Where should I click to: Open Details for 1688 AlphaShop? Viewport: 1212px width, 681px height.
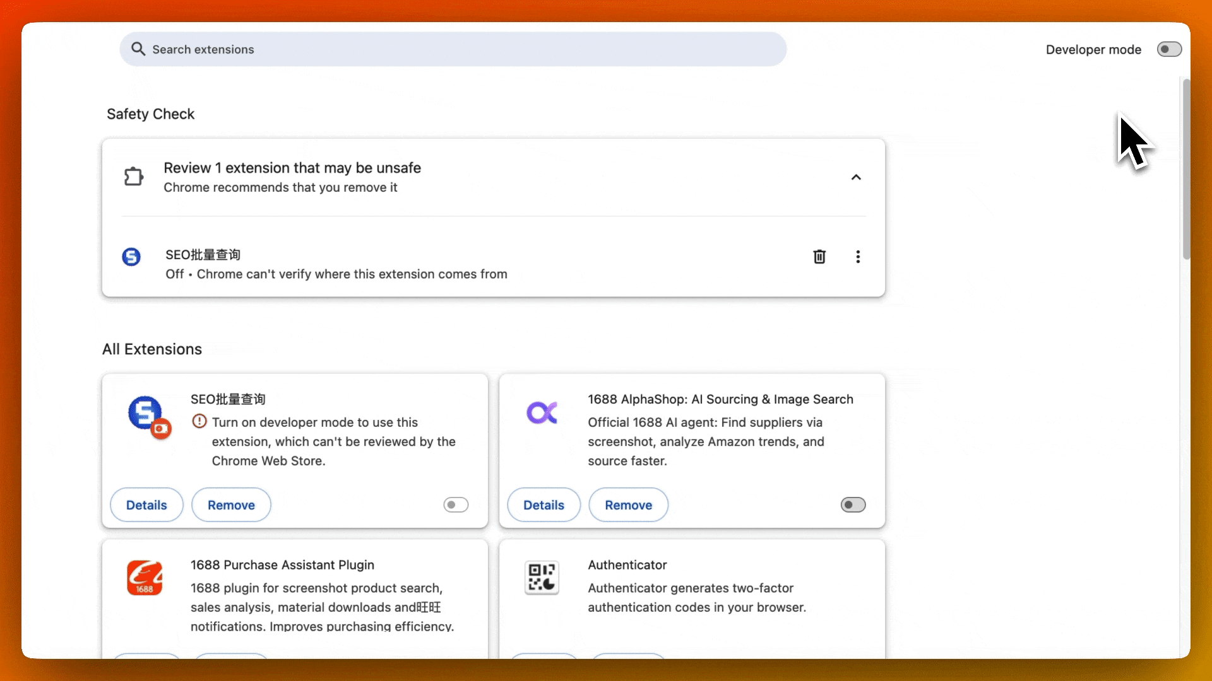[544, 505]
